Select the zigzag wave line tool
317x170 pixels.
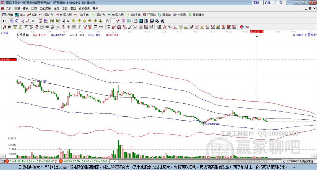click(135, 27)
